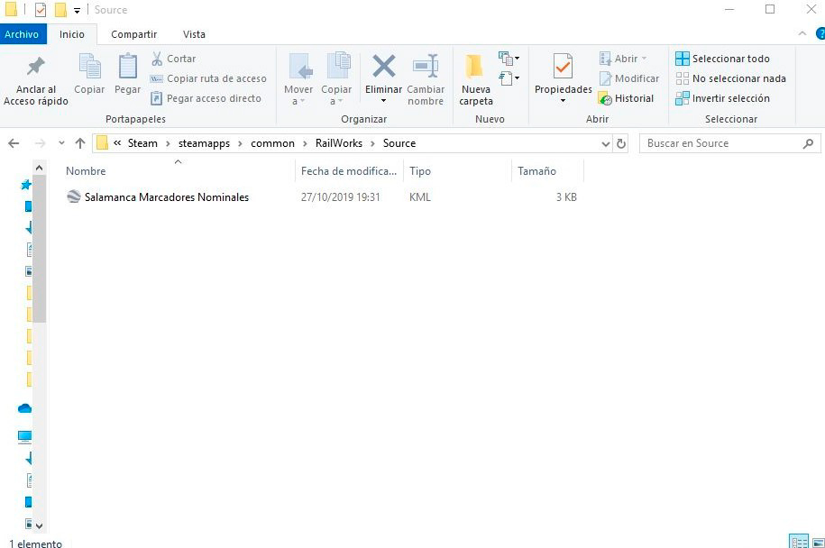Click No seleccionar nada

[731, 78]
